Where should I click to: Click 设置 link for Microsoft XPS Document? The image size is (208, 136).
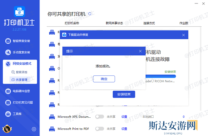124,117
